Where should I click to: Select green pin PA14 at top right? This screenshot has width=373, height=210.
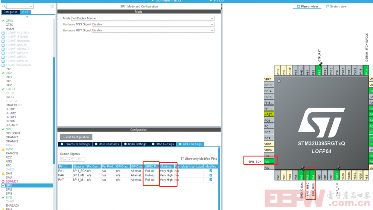366,70
